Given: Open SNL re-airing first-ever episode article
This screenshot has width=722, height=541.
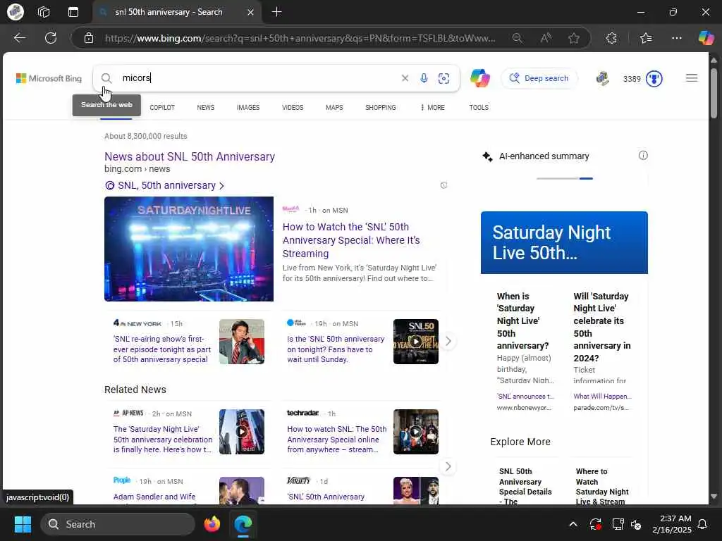Looking at the screenshot, I should pyautogui.click(x=162, y=349).
